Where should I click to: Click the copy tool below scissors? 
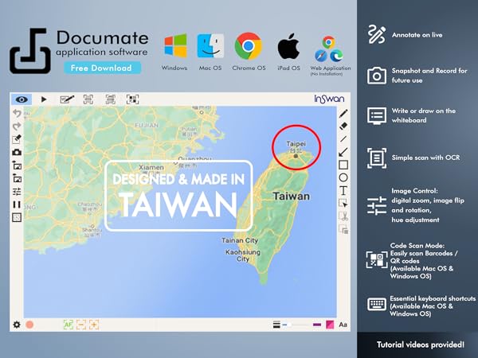click(x=343, y=229)
